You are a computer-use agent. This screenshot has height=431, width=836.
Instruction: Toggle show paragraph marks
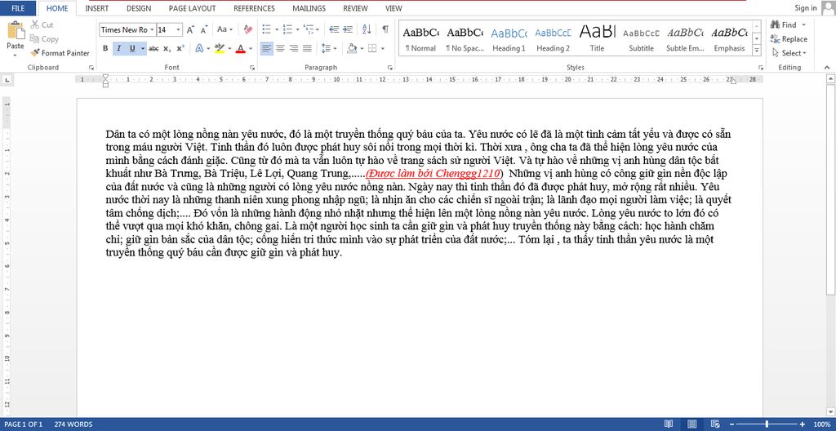pos(385,30)
